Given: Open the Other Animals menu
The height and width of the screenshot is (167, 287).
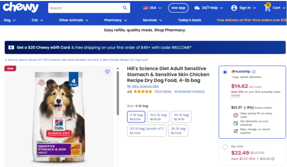Looking at the screenshot, I should point(73,20).
